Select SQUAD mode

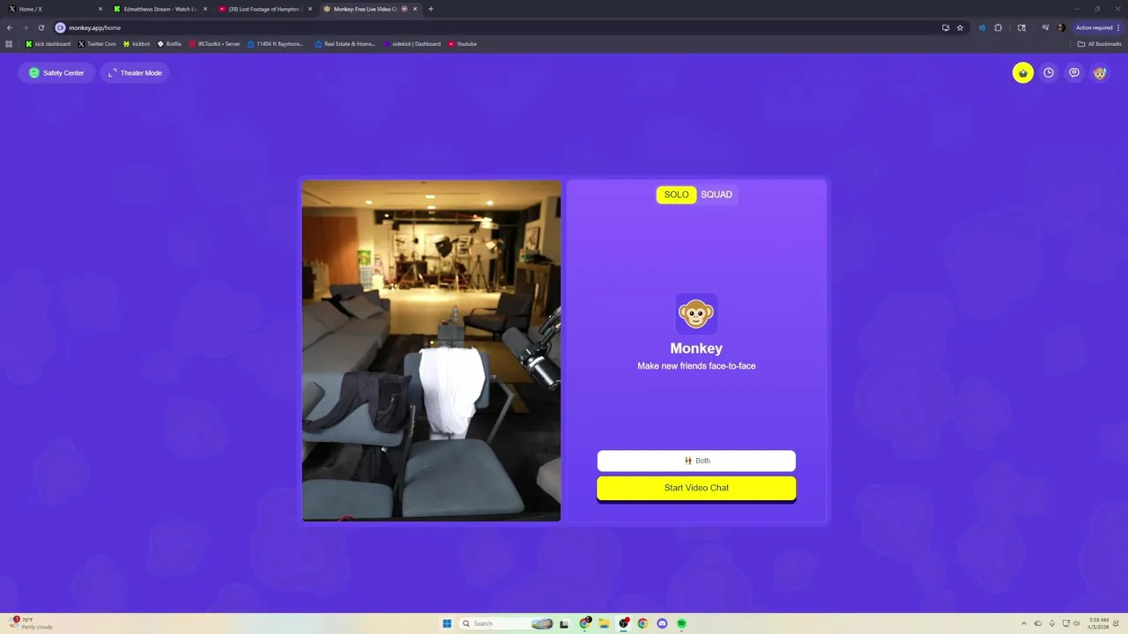coord(716,195)
